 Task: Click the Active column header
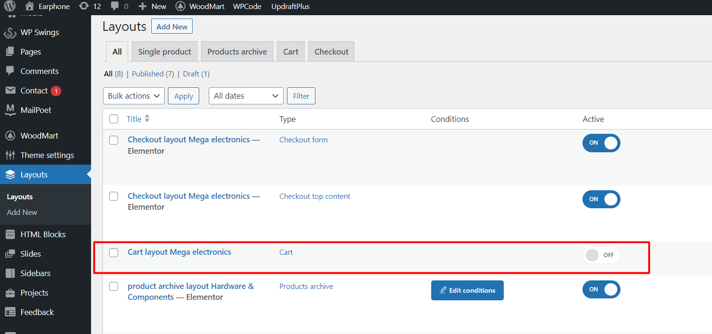[x=593, y=119]
